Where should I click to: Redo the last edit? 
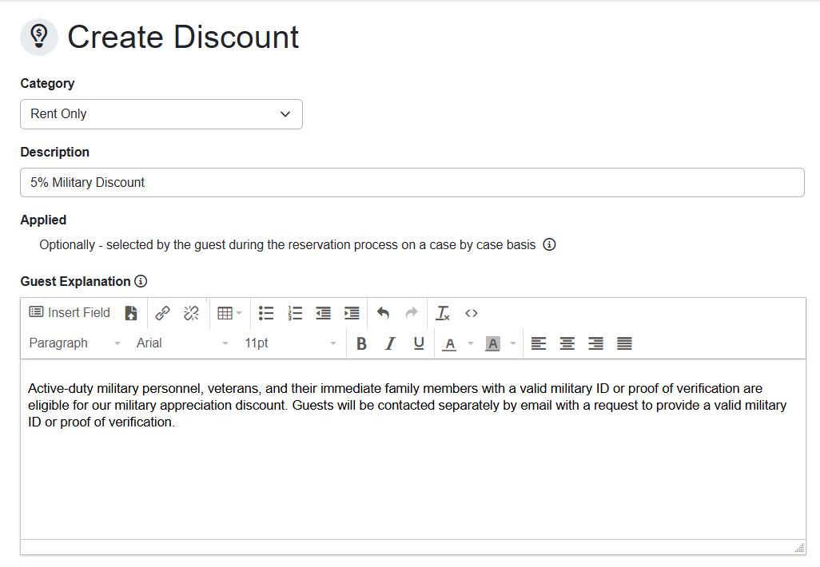click(411, 313)
